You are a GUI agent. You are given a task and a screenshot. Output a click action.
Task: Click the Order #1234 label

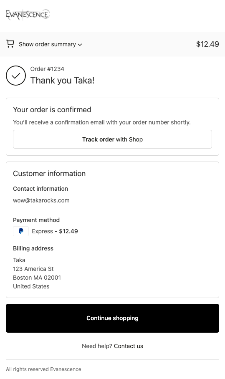point(47,69)
